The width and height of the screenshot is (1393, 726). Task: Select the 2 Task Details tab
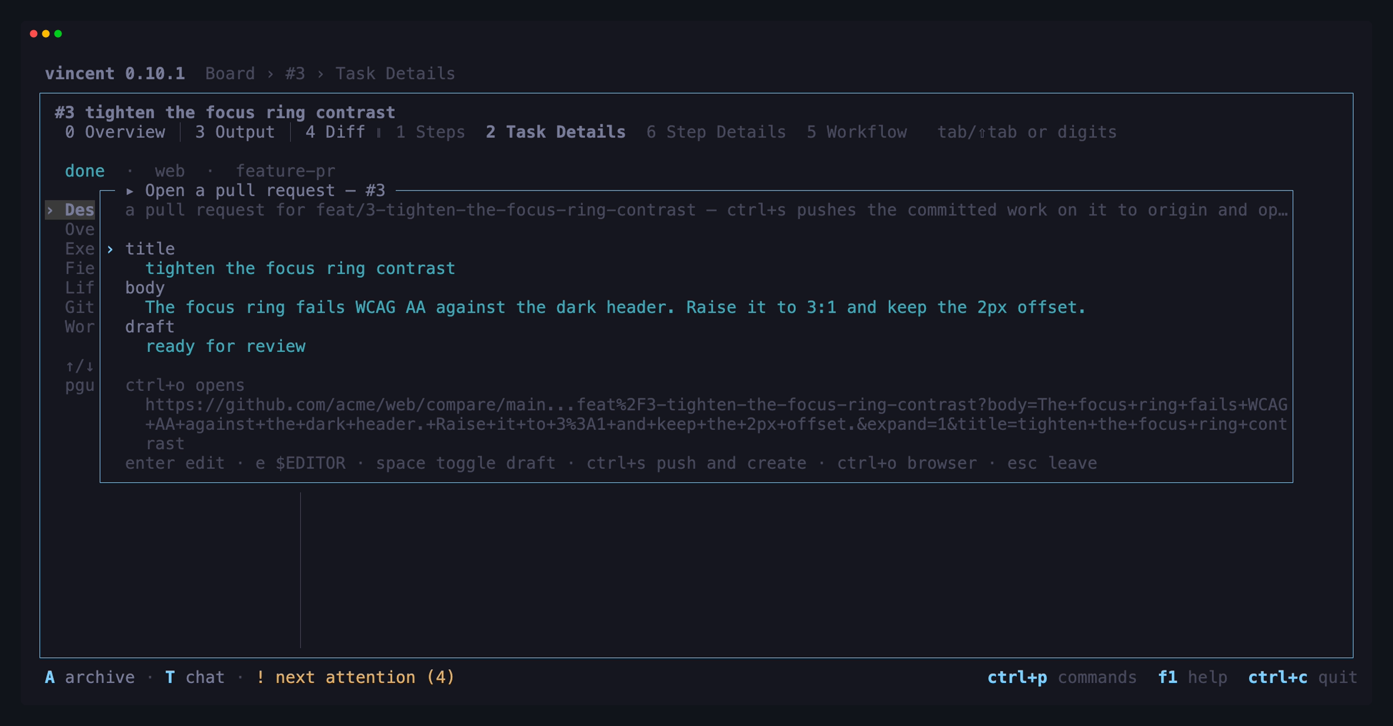[555, 132]
